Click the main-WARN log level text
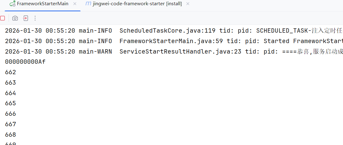Image resolution: width=343 pixels, height=145 pixels. coord(95,52)
